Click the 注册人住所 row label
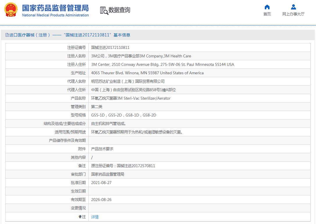The height and width of the screenshot is (224, 316). (x=76, y=64)
